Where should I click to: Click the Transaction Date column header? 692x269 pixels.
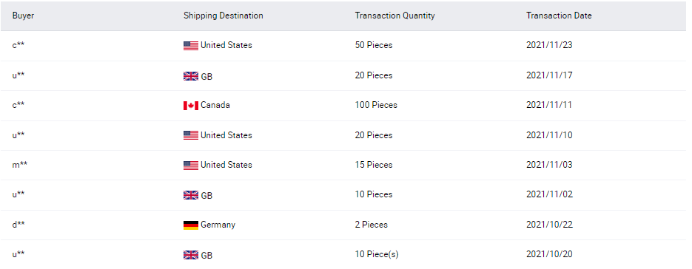559,16
